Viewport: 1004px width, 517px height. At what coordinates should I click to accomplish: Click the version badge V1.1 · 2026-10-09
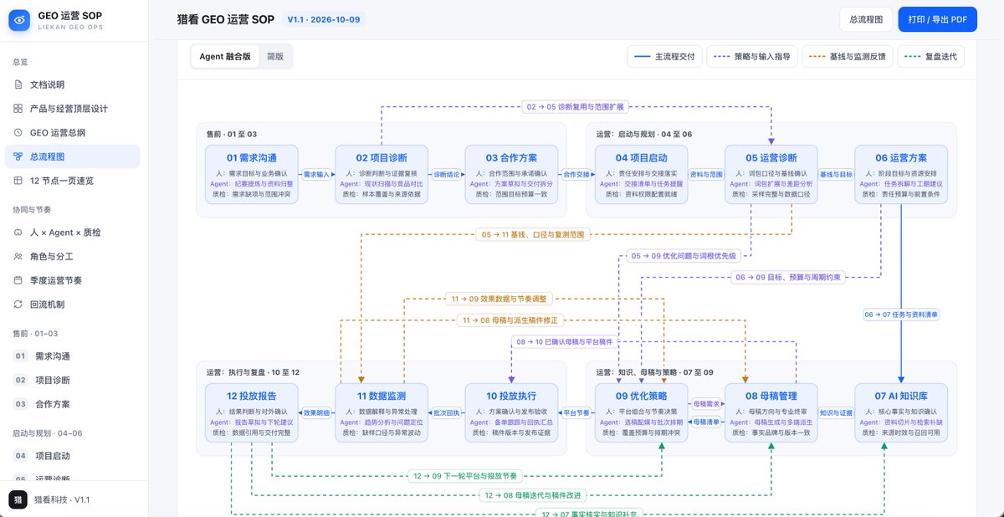click(323, 19)
